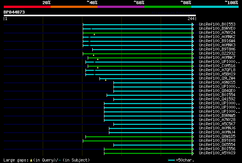The height and width of the screenshot is (163, 242).
Task: Open the UniRef100_Q84QE0 hit label
Action: click(217, 91)
